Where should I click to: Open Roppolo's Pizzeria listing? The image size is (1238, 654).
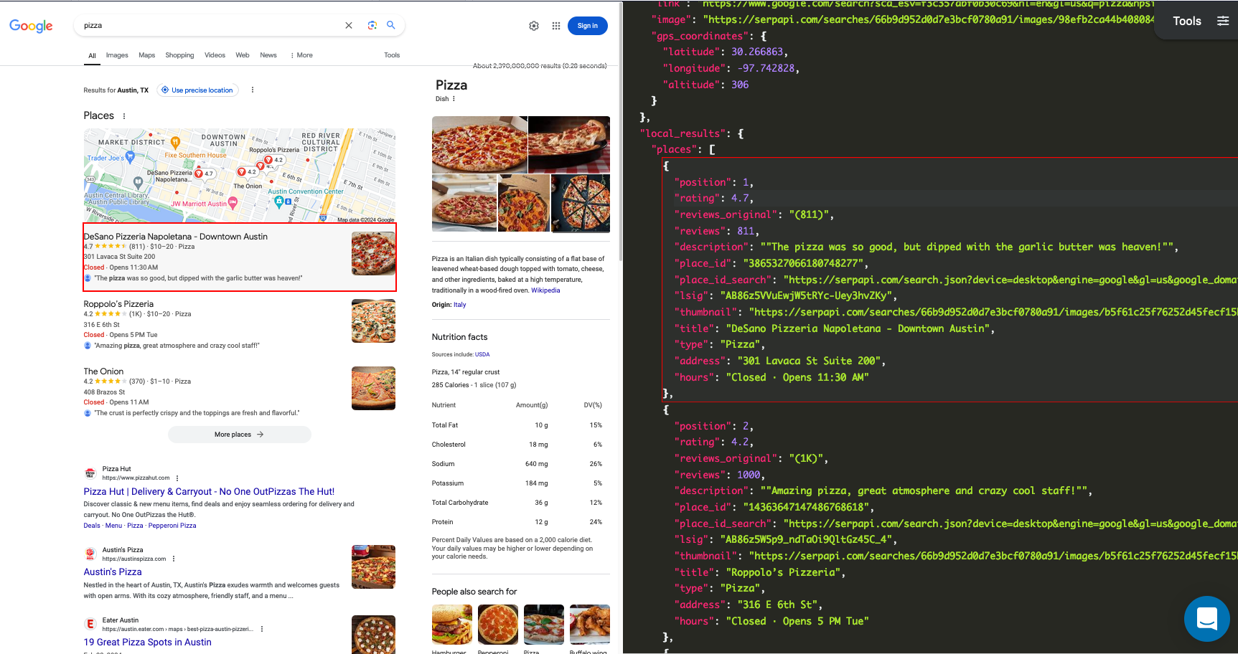click(x=118, y=304)
